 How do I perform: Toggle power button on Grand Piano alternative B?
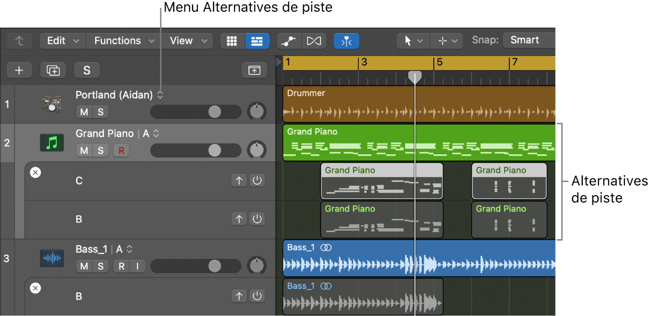coord(257,219)
